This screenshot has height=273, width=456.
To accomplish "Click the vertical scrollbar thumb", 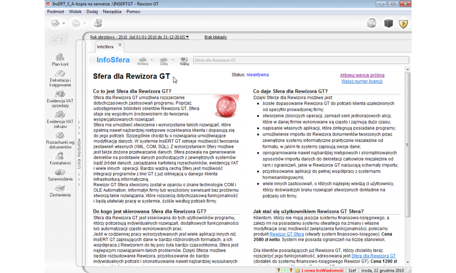I will click(x=408, y=145).
